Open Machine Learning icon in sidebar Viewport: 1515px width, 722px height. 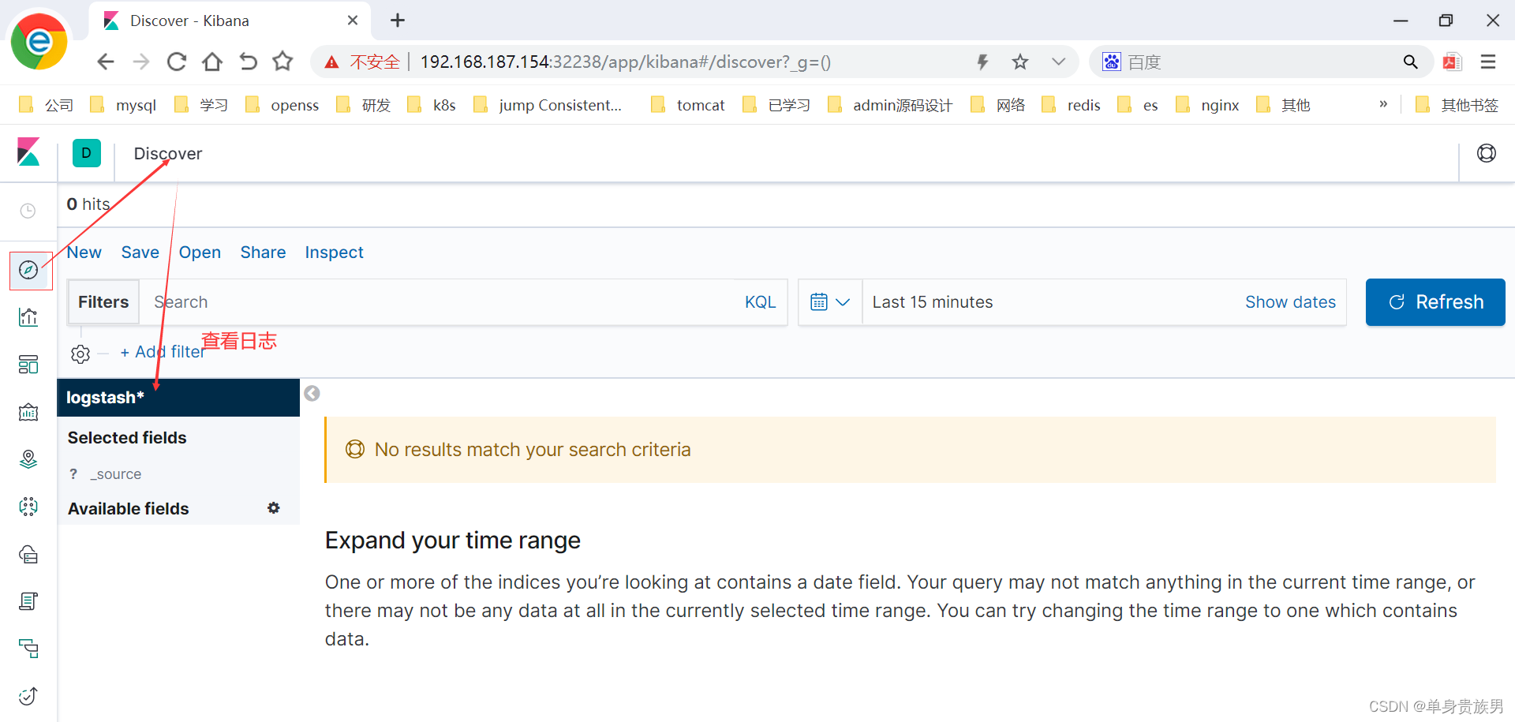(28, 507)
